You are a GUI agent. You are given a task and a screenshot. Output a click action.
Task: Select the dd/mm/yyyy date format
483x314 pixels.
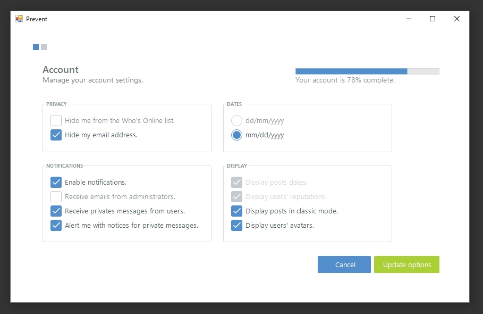pos(237,121)
